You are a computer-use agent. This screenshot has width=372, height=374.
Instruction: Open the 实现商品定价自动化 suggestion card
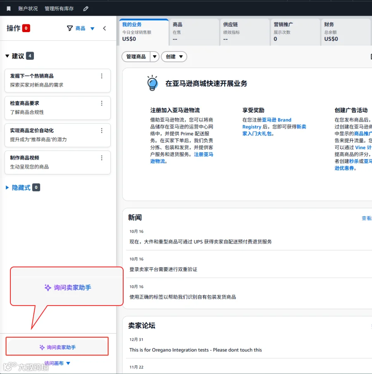tap(57, 135)
